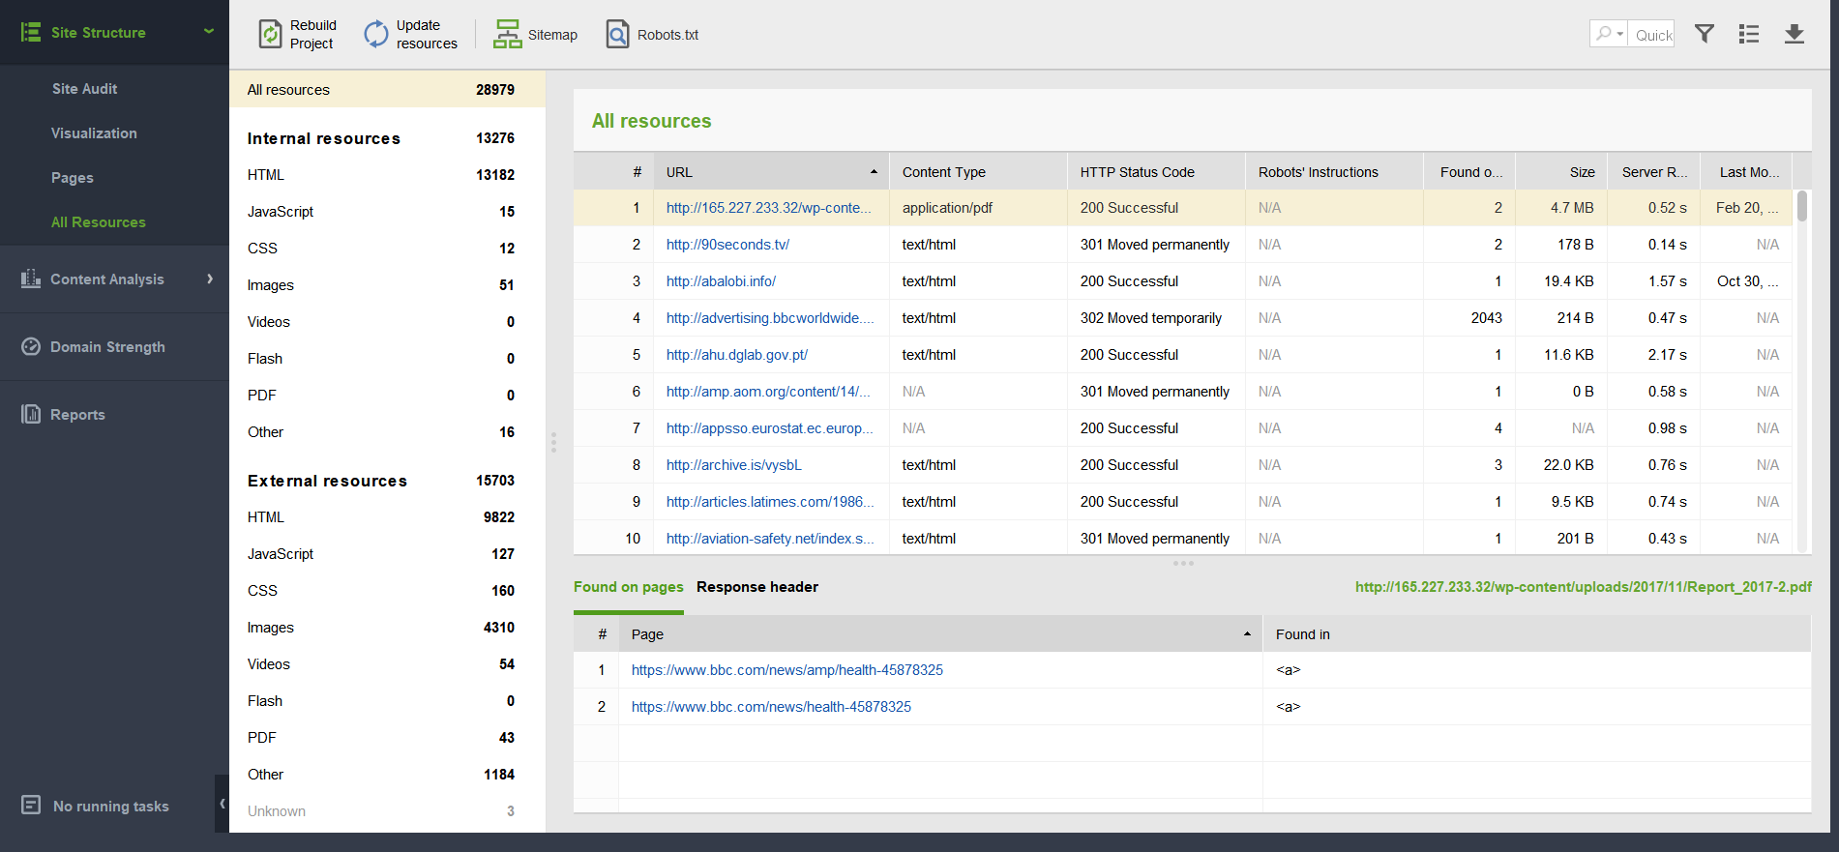Screen dimensions: 1839x852
Task: Click the Rebuild Project icon
Action: pyautogui.click(x=270, y=35)
